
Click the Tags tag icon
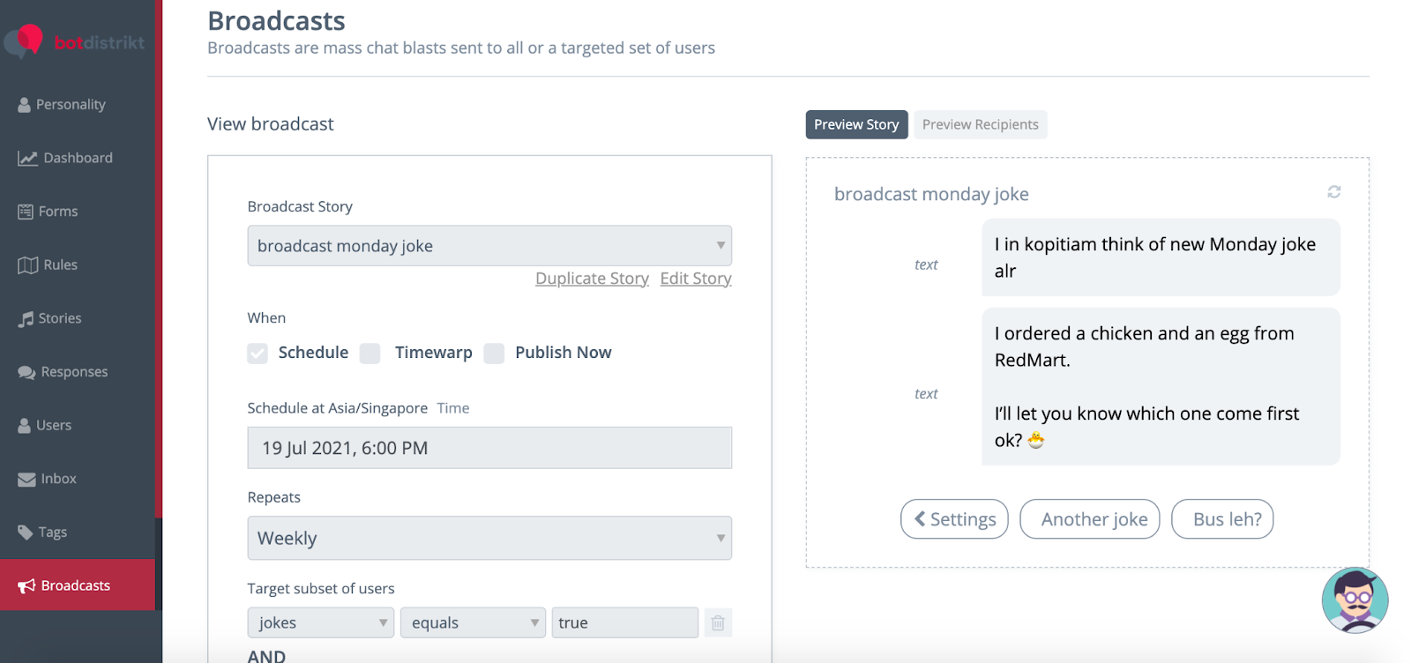pos(26,533)
